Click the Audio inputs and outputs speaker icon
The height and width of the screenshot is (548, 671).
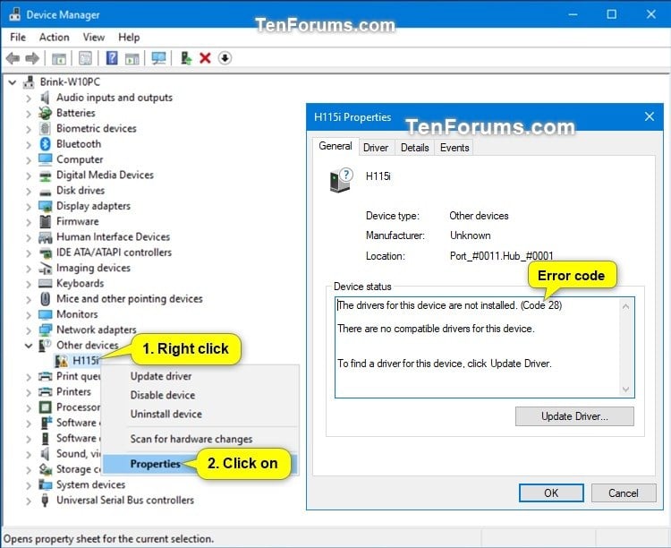pos(45,98)
